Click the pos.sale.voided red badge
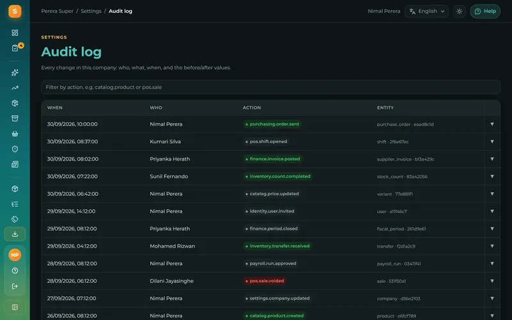The height and width of the screenshot is (320, 512). (264, 281)
